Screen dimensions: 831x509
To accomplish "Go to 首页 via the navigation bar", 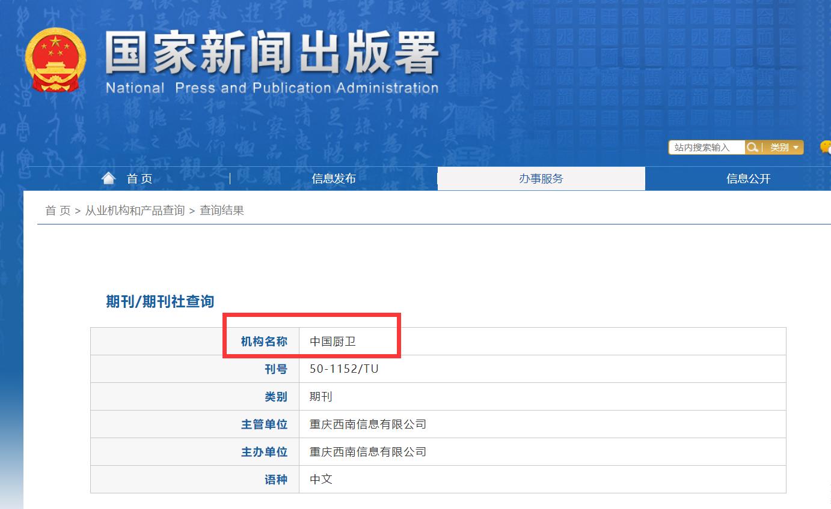I will [x=139, y=178].
